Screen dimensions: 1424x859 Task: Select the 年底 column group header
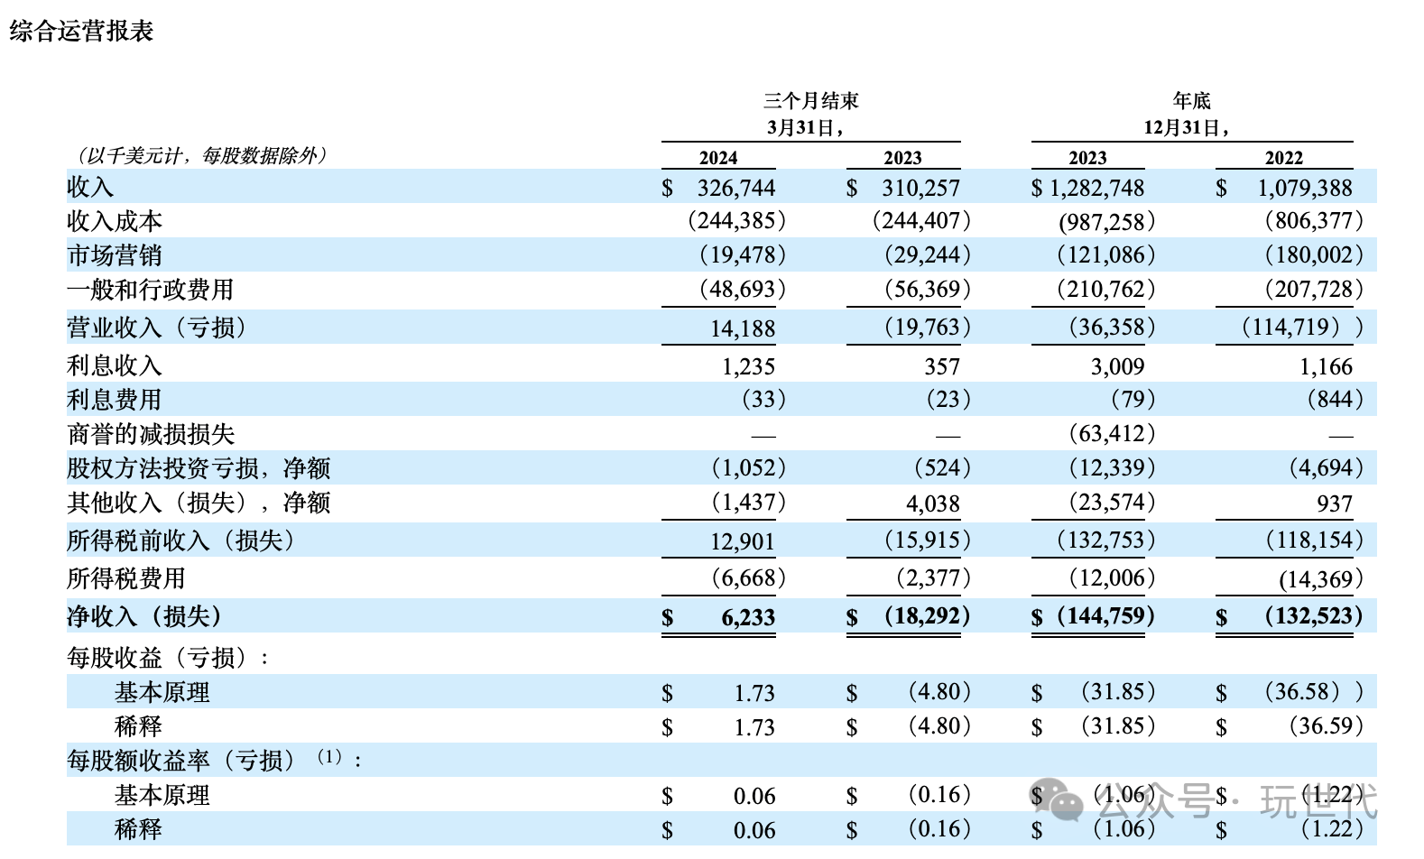1191,101
